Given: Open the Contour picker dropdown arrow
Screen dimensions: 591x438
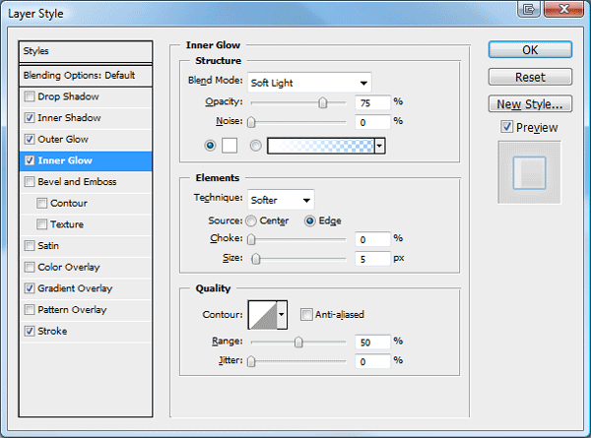Looking at the screenshot, I should [282, 314].
